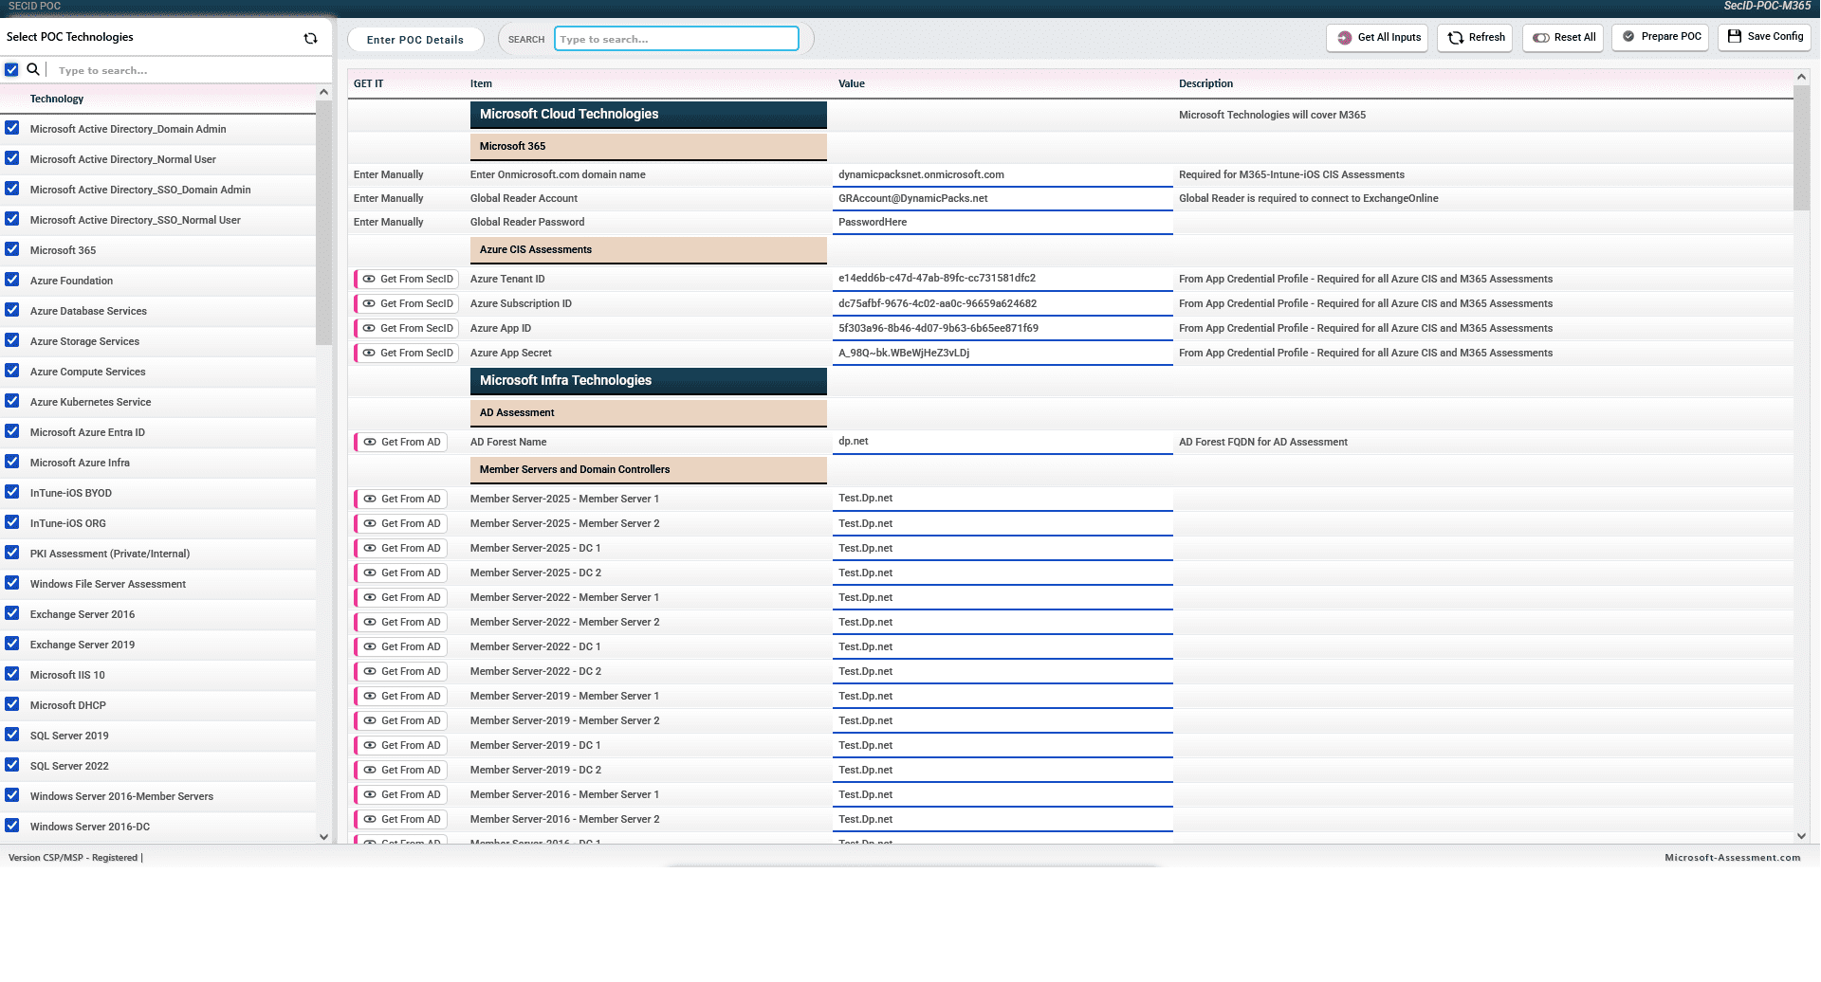Click the Microsoft-Assessment.com footer text

click(1732, 858)
